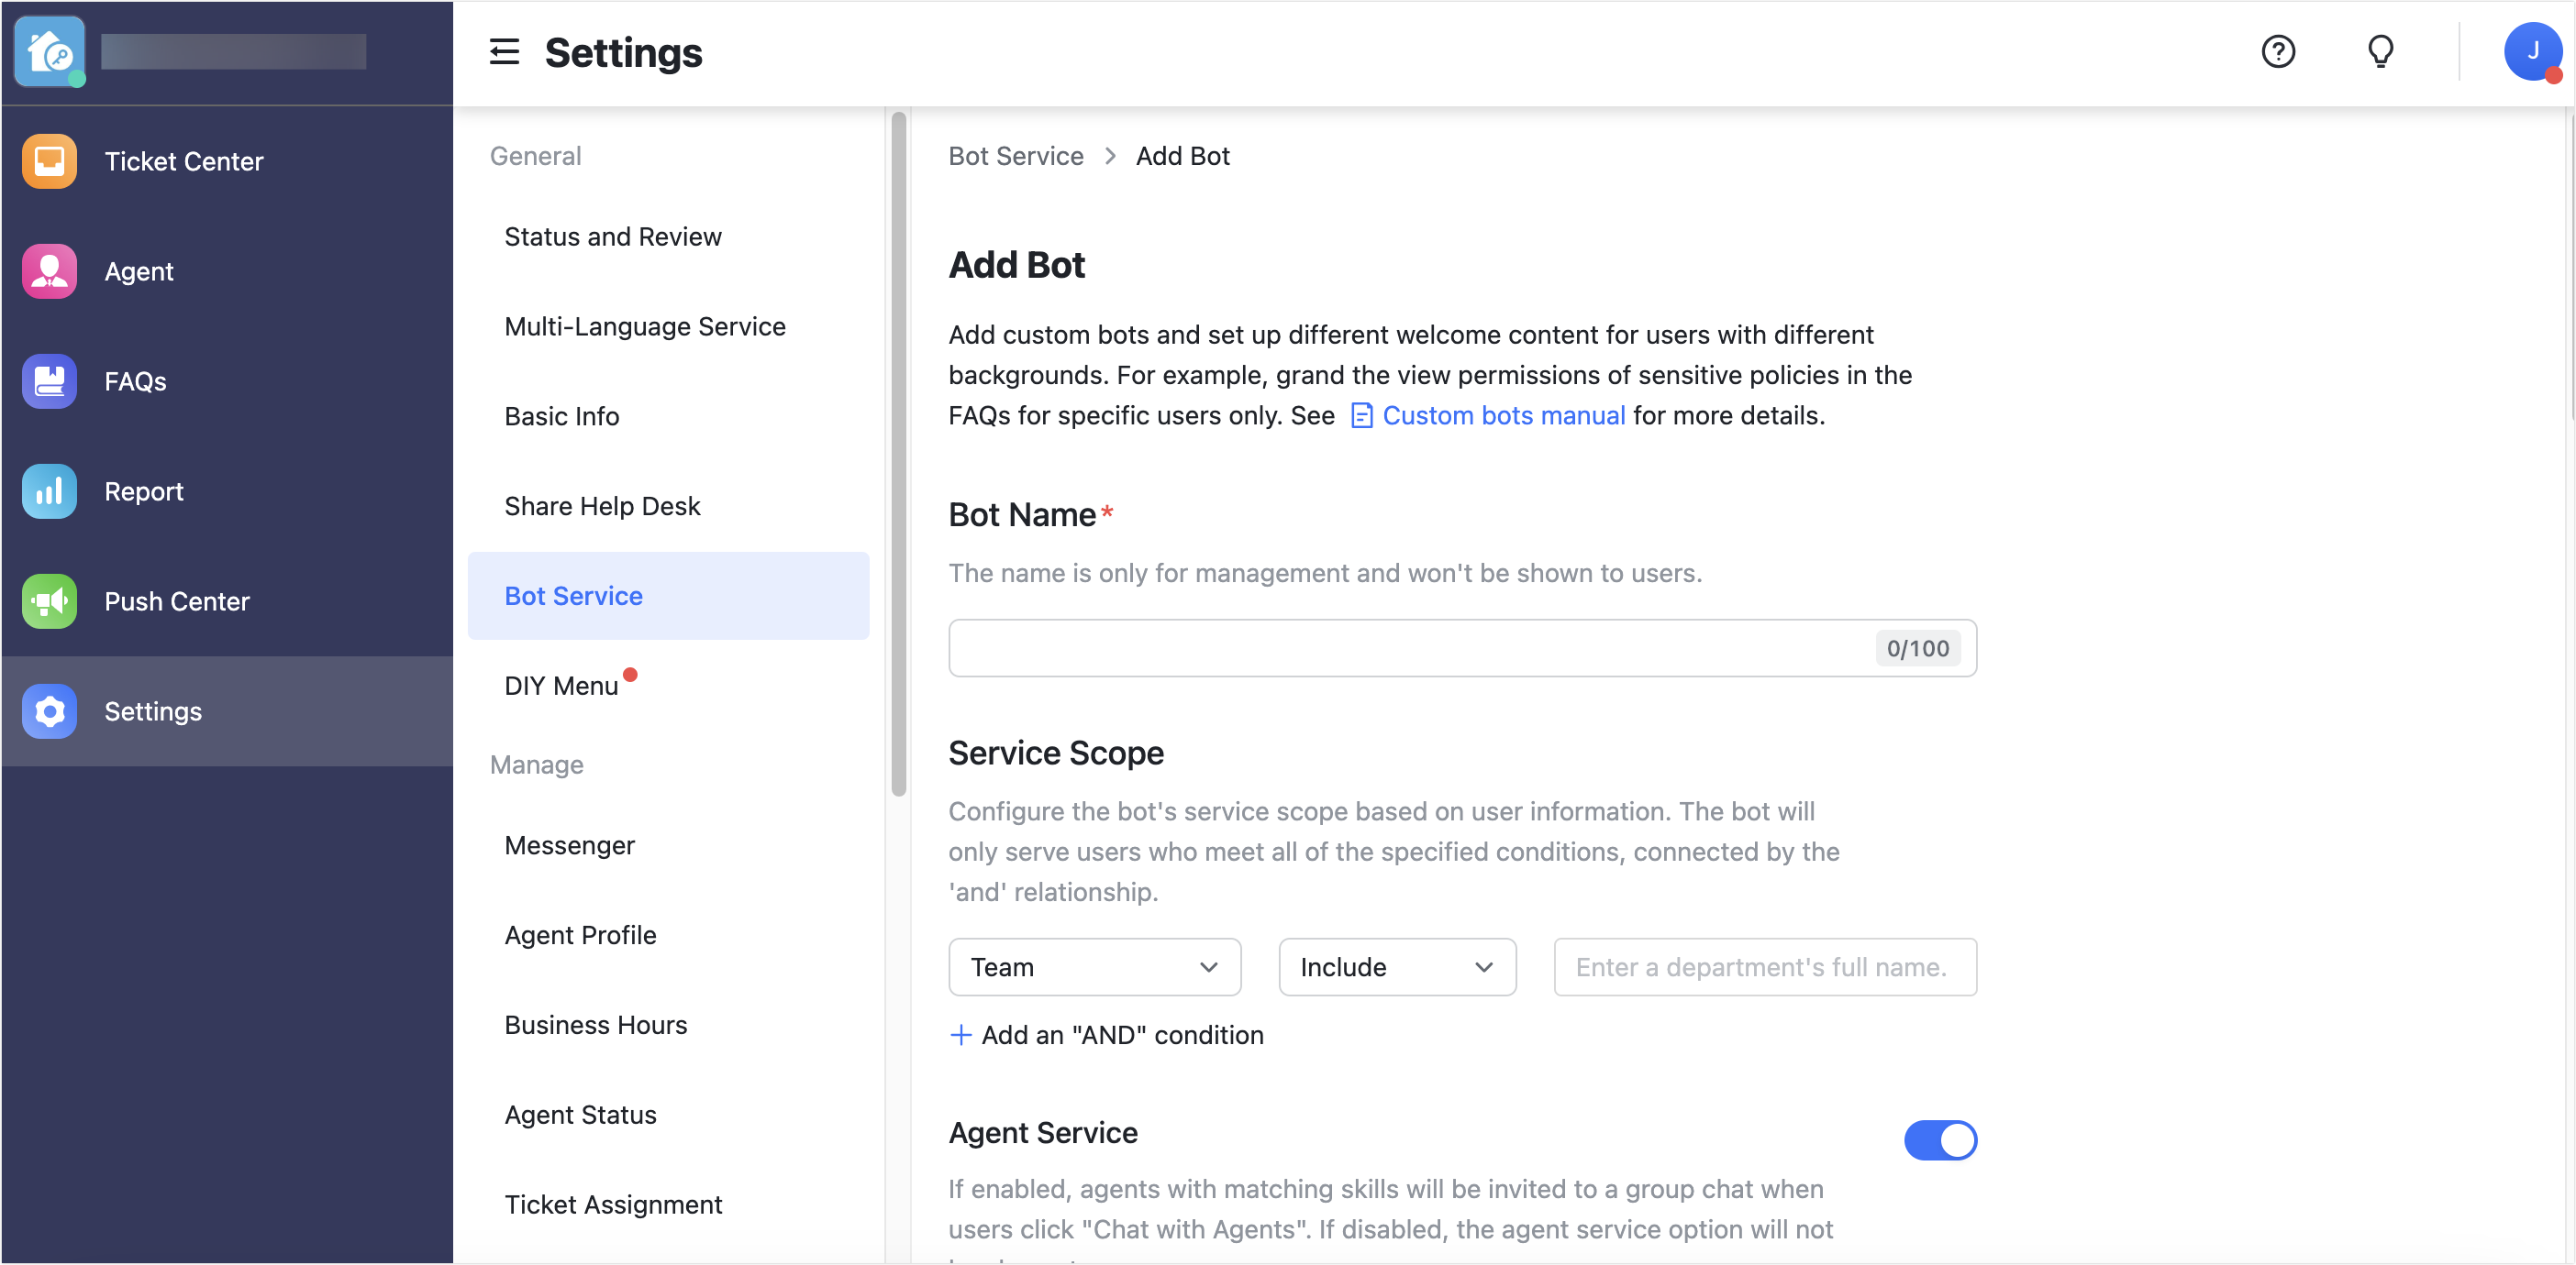Add an "AND" condition
Image resolution: width=2576 pixels, height=1265 pixels.
coord(1105,1035)
